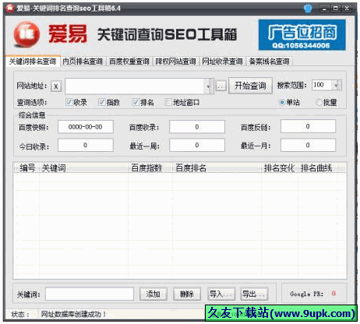The image size is (360, 324).
Task: Maximize the window
Action: click(335, 9)
